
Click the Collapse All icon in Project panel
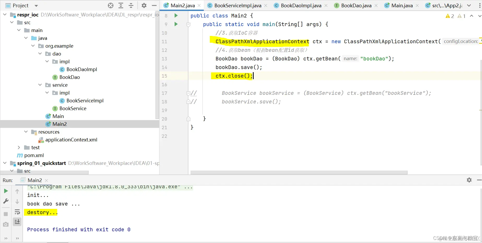[x=131, y=5]
